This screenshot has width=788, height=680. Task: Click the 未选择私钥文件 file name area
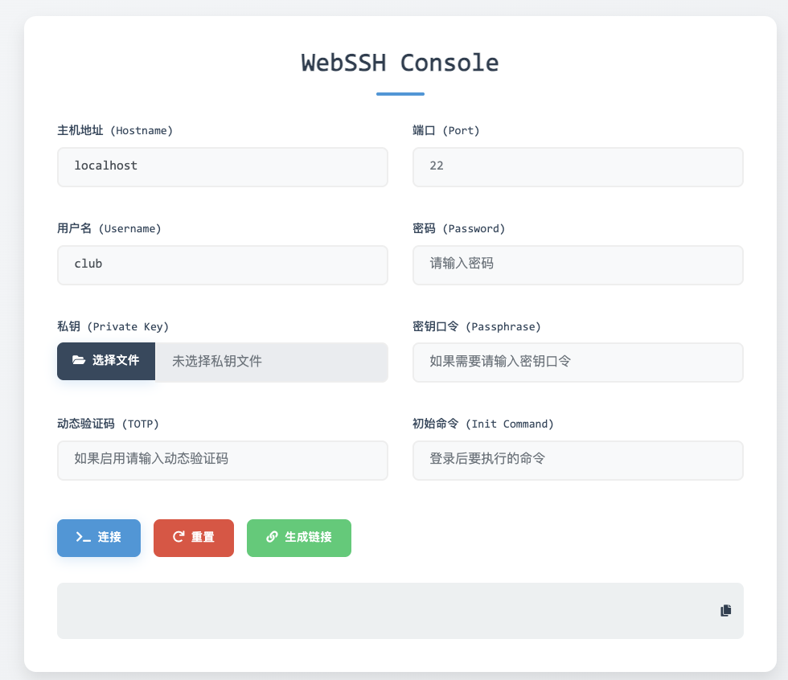pos(272,362)
